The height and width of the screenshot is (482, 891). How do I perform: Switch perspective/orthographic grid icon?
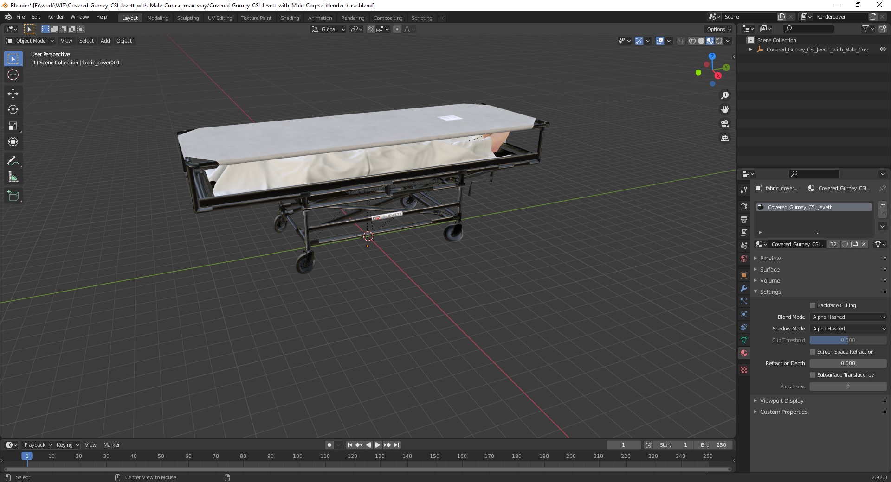(x=725, y=138)
